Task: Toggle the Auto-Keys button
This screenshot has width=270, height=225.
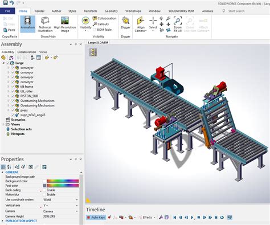Action: (x=96, y=218)
